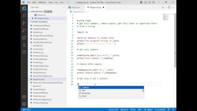Open the Testing flask icon
The height and width of the screenshot is (111, 197).
click(x=24, y=45)
